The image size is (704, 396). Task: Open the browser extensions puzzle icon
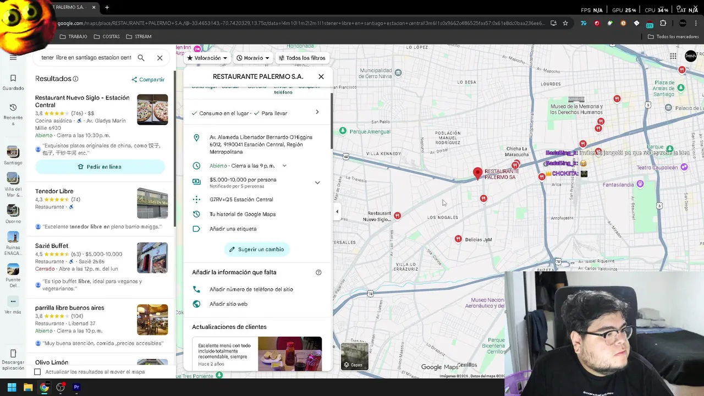coord(663,23)
